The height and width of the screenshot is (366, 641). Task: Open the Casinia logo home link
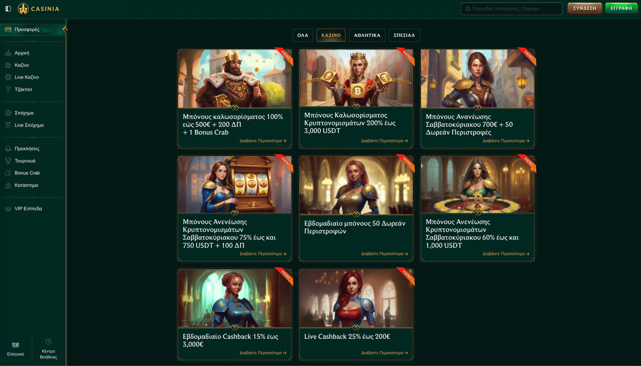[x=38, y=9]
